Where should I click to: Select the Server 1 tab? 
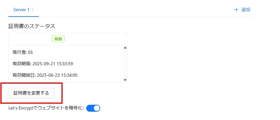coord(24,10)
